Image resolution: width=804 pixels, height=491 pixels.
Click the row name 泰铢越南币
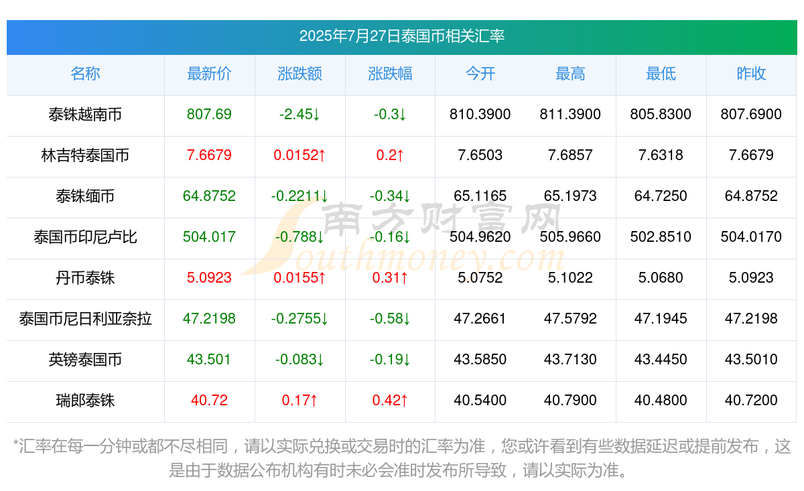85,115
